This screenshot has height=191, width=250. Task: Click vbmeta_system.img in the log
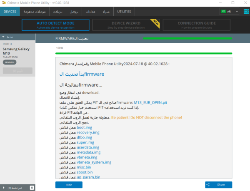(x=94, y=162)
